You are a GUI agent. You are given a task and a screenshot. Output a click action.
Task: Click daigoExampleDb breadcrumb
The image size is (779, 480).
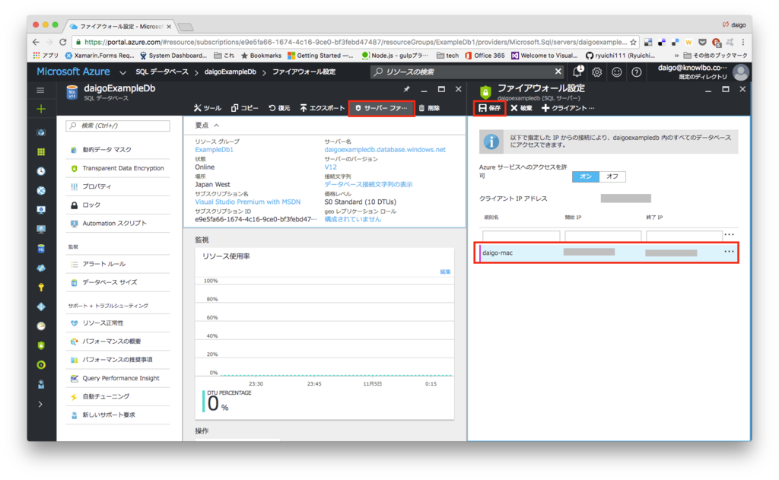point(230,72)
